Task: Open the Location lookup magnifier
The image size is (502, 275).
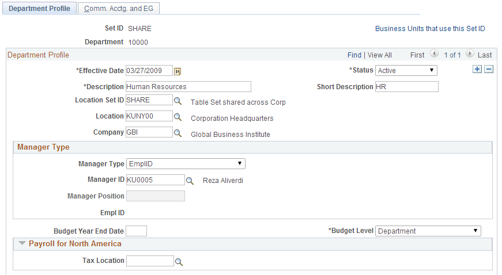Action: click(x=178, y=117)
